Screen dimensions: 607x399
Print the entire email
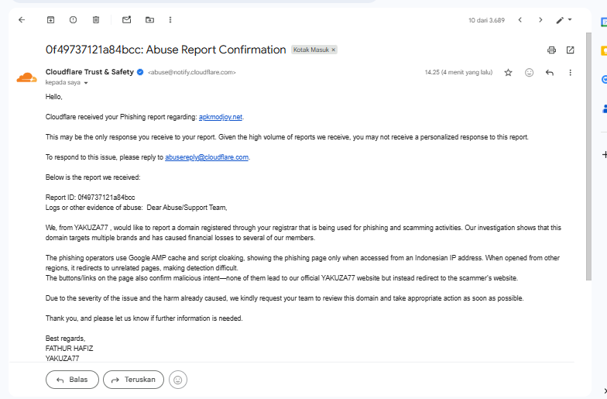point(551,50)
